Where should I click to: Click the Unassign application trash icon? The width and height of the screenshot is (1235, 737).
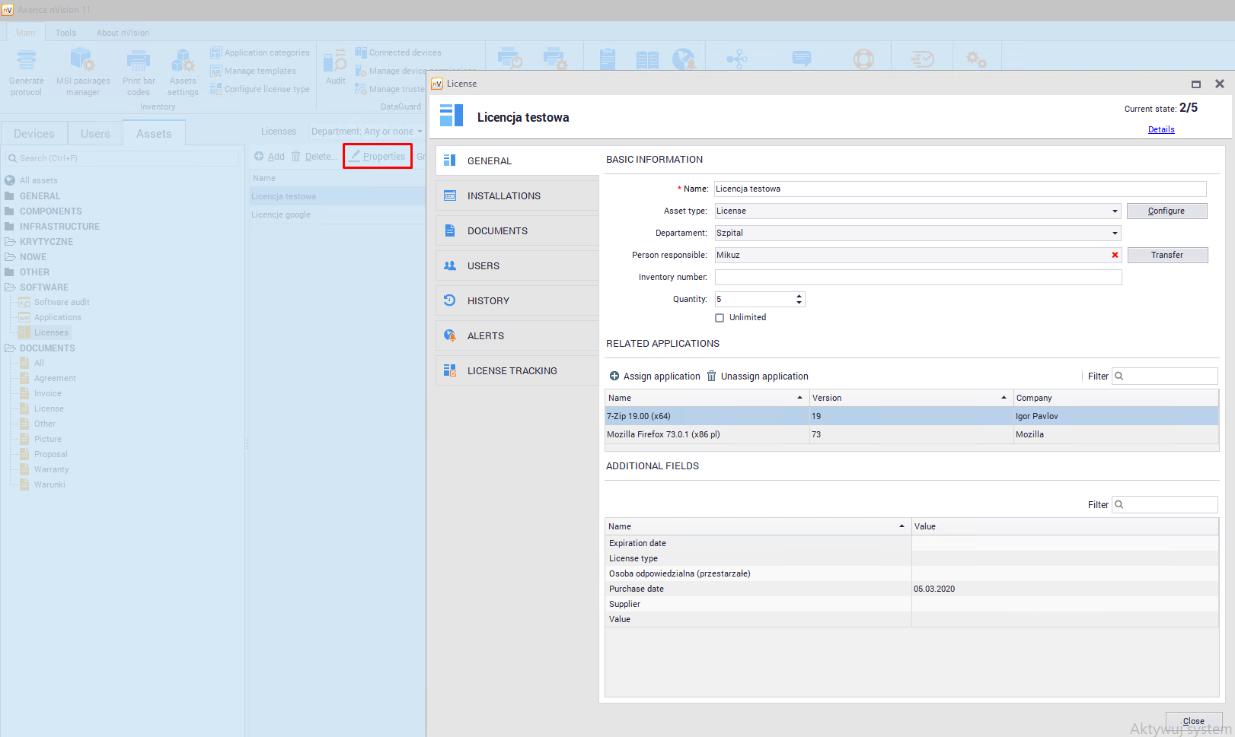712,376
